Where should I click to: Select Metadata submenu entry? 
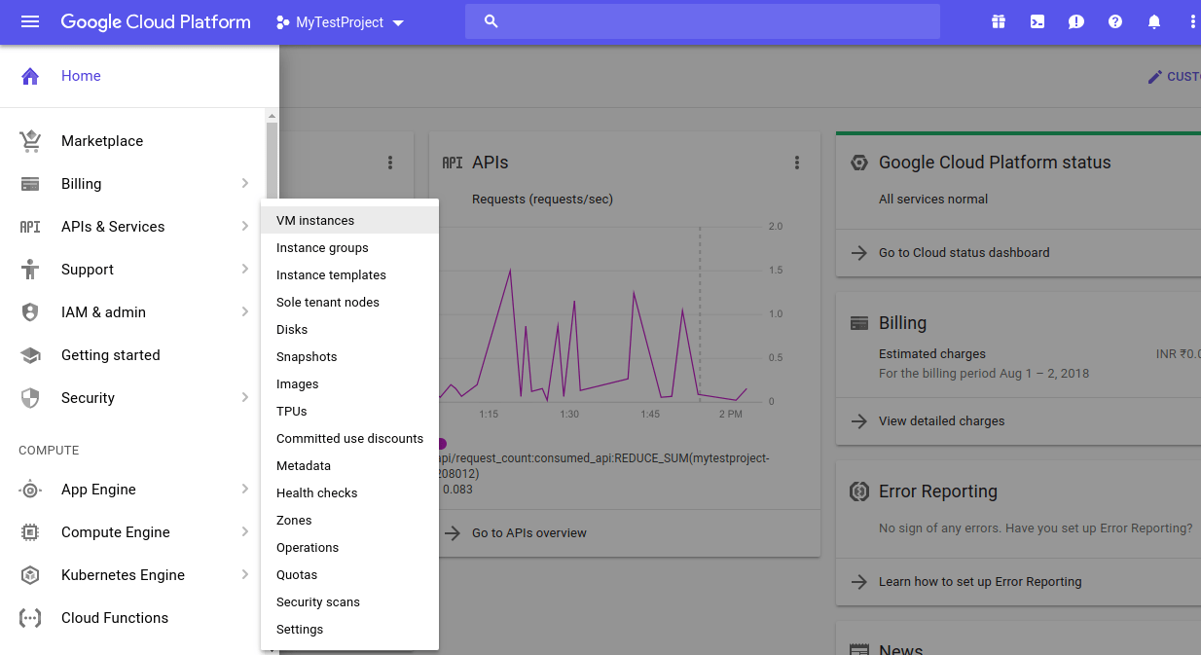[349, 466]
